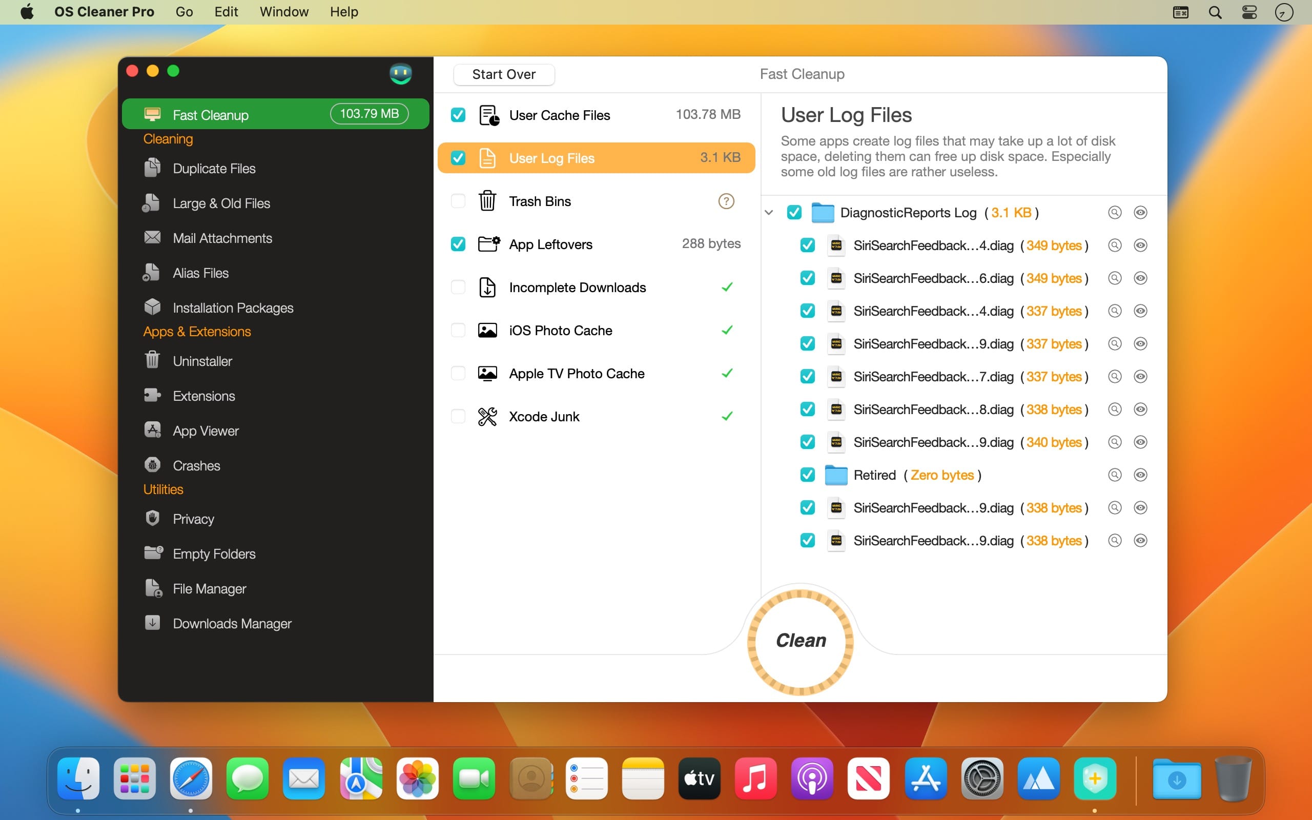Viewport: 1312px width, 820px height.
Task: Uncheck the User Cache Files checkbox
Action: coord(458,115)
